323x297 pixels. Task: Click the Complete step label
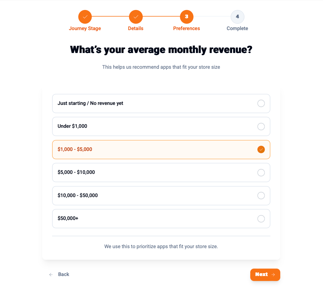click(237, 28)
